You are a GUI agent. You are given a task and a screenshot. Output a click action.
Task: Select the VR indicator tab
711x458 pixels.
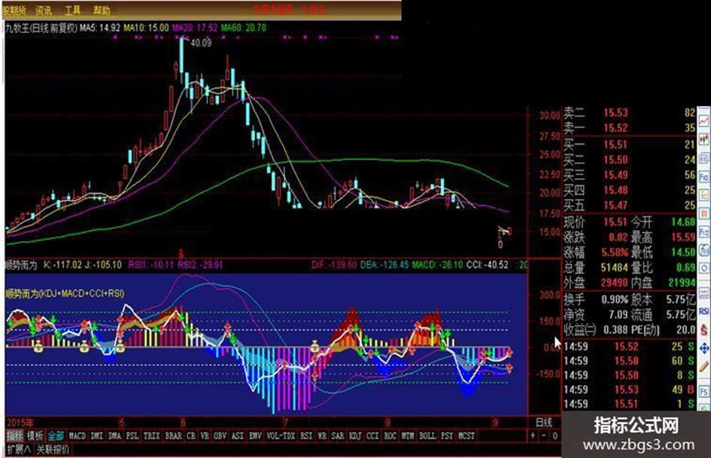click(205, 435)
